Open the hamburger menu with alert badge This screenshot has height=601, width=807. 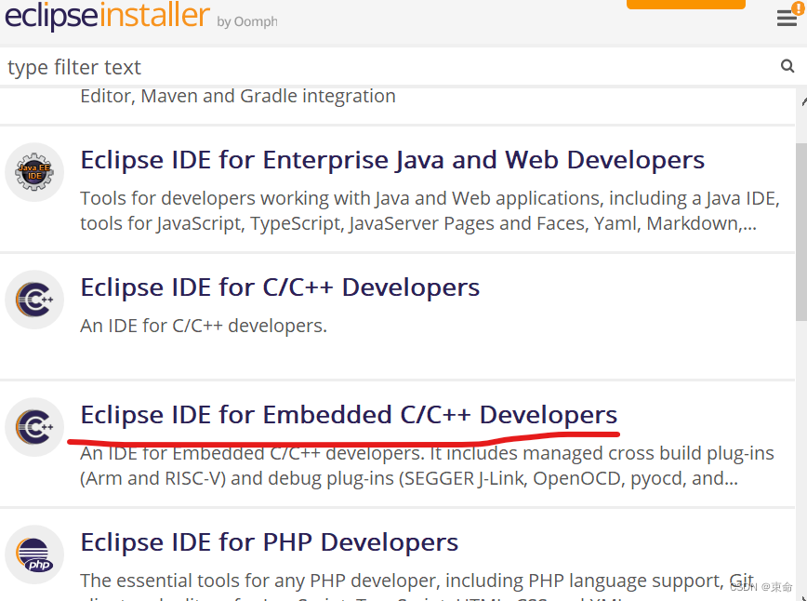tap(789, 16)
